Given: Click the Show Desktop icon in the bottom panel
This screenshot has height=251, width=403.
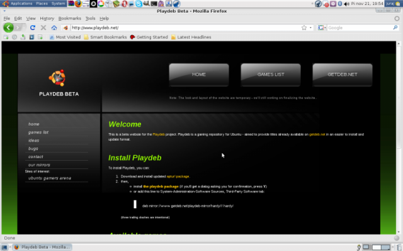Looking at the screenshot, I should (4, 247).
